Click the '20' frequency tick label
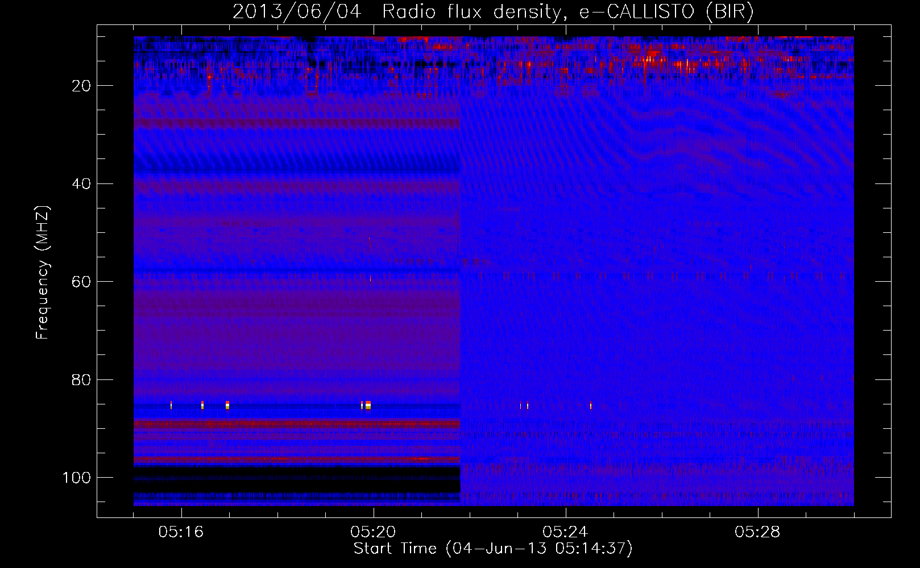Image resolution: width=920 pixels, height=568 pixels. [82, 86]
